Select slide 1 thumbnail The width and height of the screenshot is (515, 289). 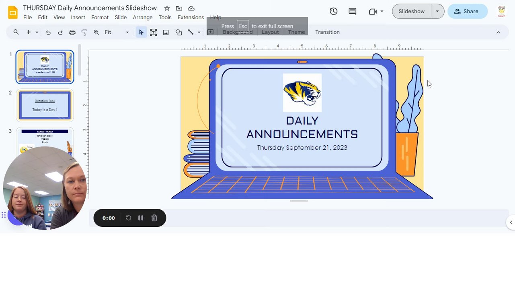click(45, 67)
